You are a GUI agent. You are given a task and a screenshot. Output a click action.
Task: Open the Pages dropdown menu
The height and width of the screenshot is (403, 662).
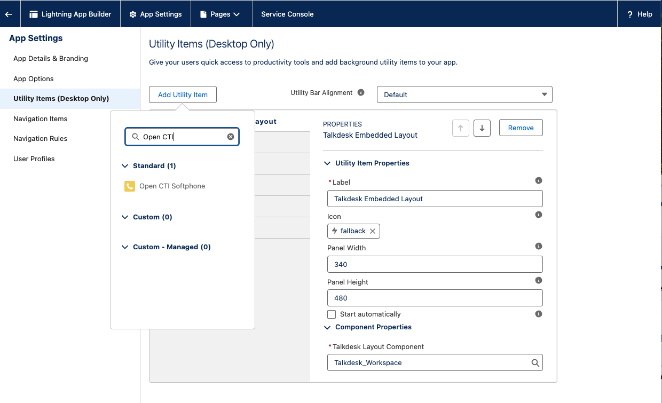pos(220,14)
